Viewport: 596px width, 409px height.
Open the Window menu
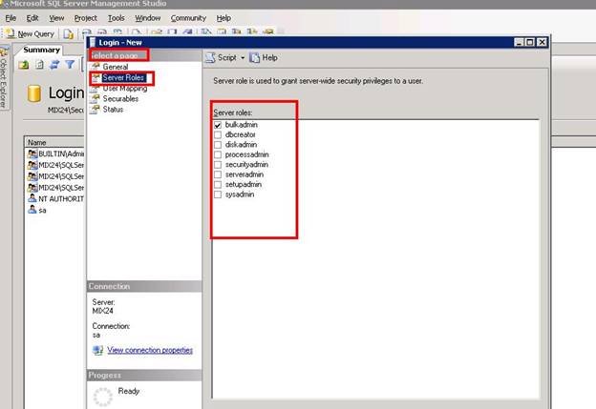tap(148, 18)
